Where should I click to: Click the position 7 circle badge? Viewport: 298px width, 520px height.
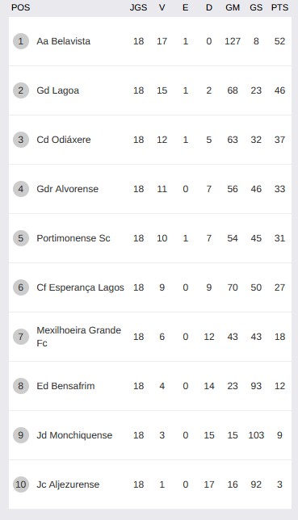tap(21, 337)
